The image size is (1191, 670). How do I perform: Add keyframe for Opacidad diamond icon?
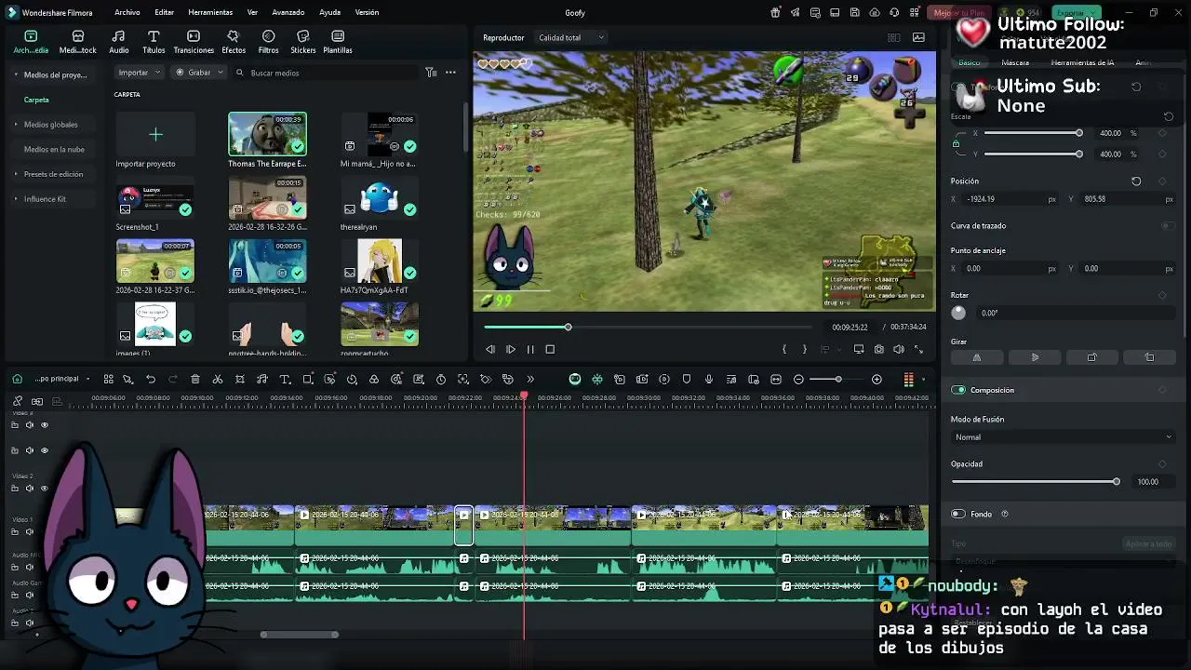pos(1162,463)
